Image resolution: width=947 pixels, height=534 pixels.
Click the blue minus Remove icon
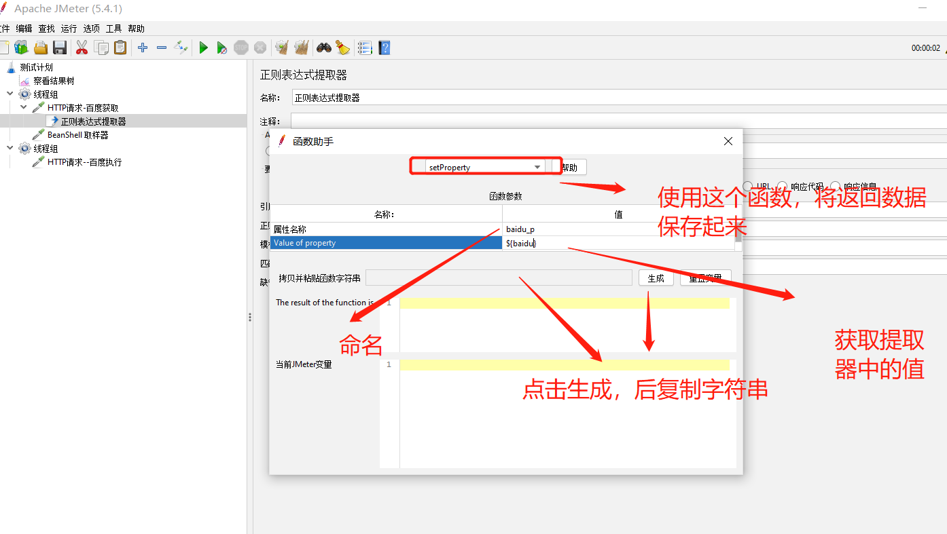[x=162, y=47]
